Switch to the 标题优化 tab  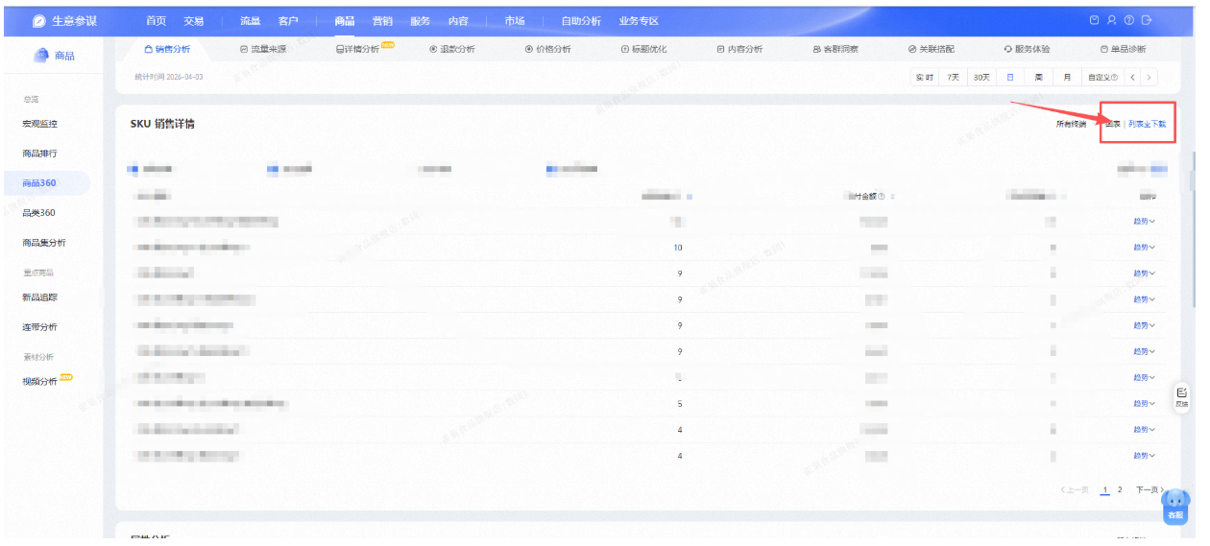pos(643,49)
